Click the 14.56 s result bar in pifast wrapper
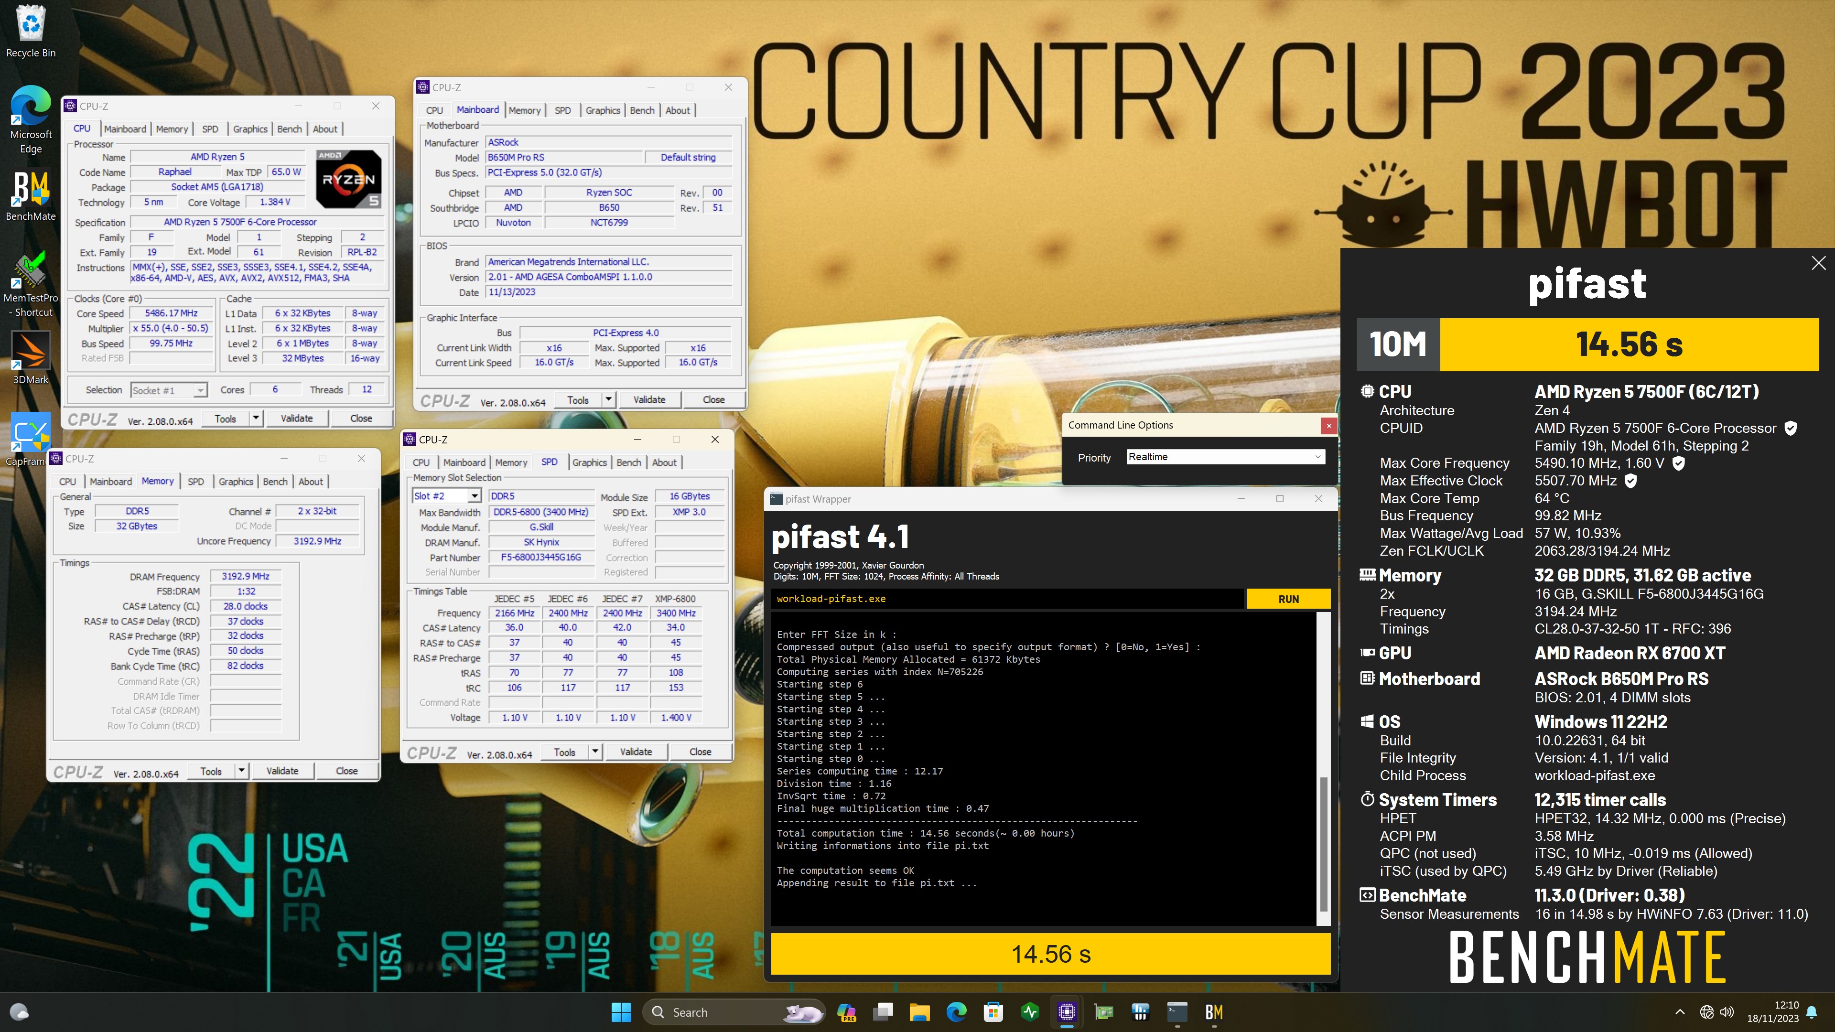 [x=1051, y=954]
